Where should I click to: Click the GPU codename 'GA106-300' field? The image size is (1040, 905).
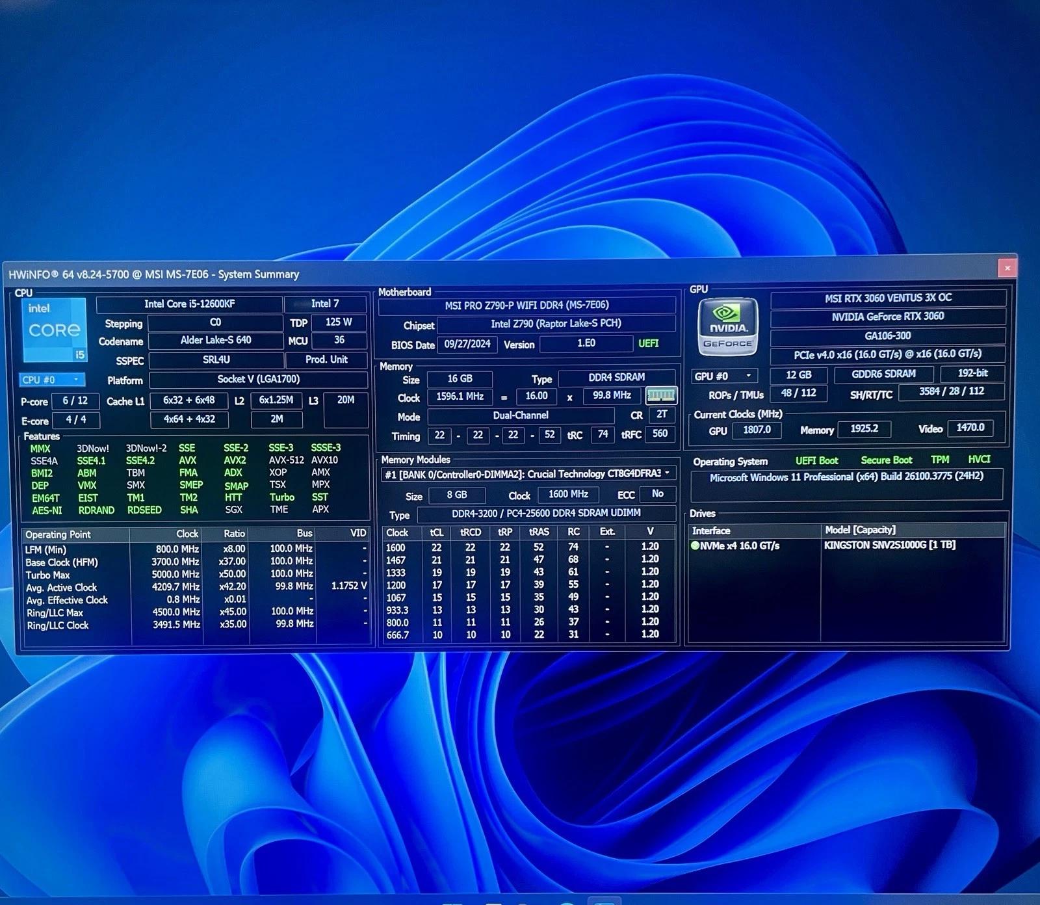(888, 336)
